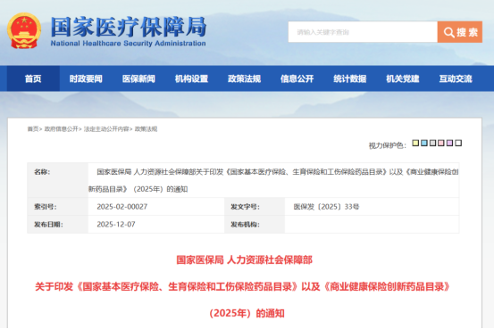Select the white eye-protection color swatch
The width and height of the screenshot is (494, 329).
(x=458, y=144)
